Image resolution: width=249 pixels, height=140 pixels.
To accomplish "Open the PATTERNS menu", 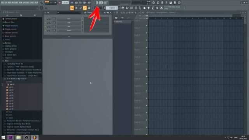I will [15, 3].
